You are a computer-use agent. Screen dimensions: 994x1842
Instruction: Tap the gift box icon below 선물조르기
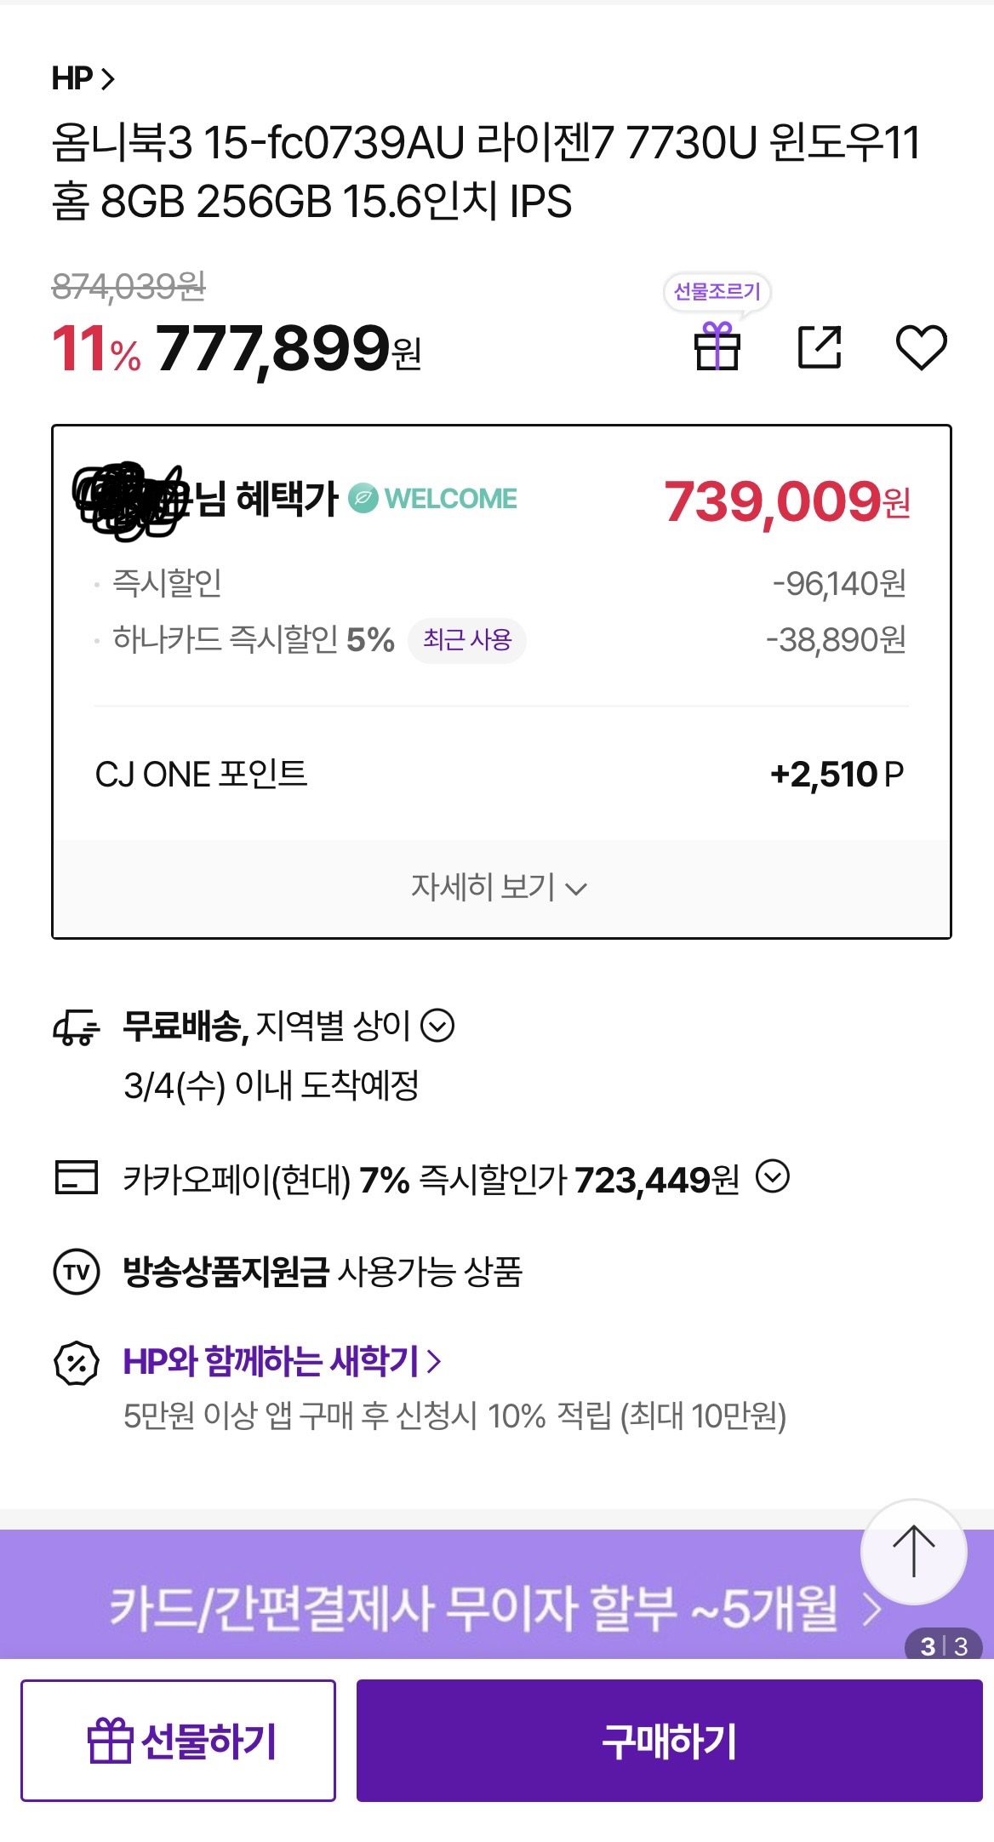[717, 346]
